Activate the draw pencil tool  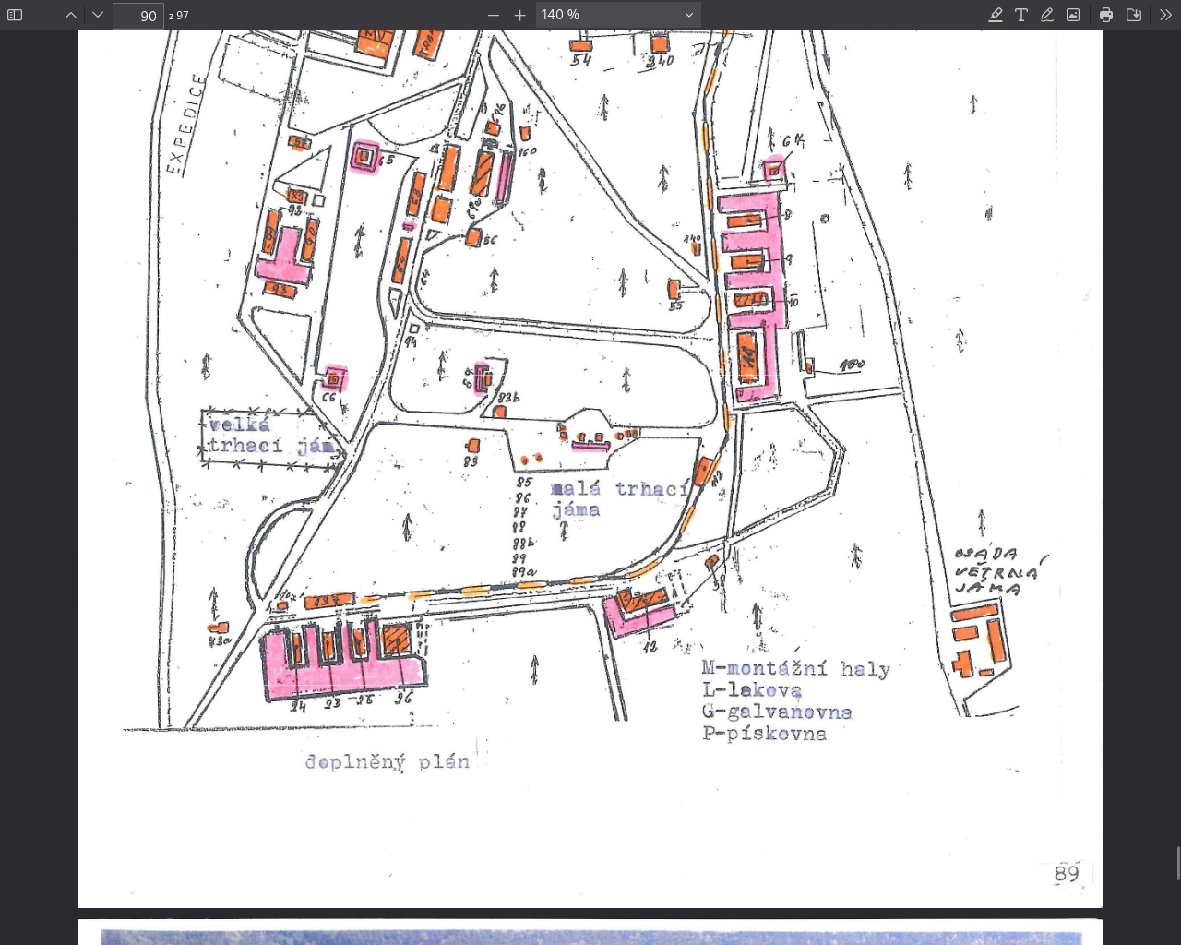pyautogui.click(x=1047, y=15)
